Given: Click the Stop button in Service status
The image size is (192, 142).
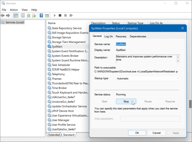Looking at the screenshot, I should tap(126, 102).
